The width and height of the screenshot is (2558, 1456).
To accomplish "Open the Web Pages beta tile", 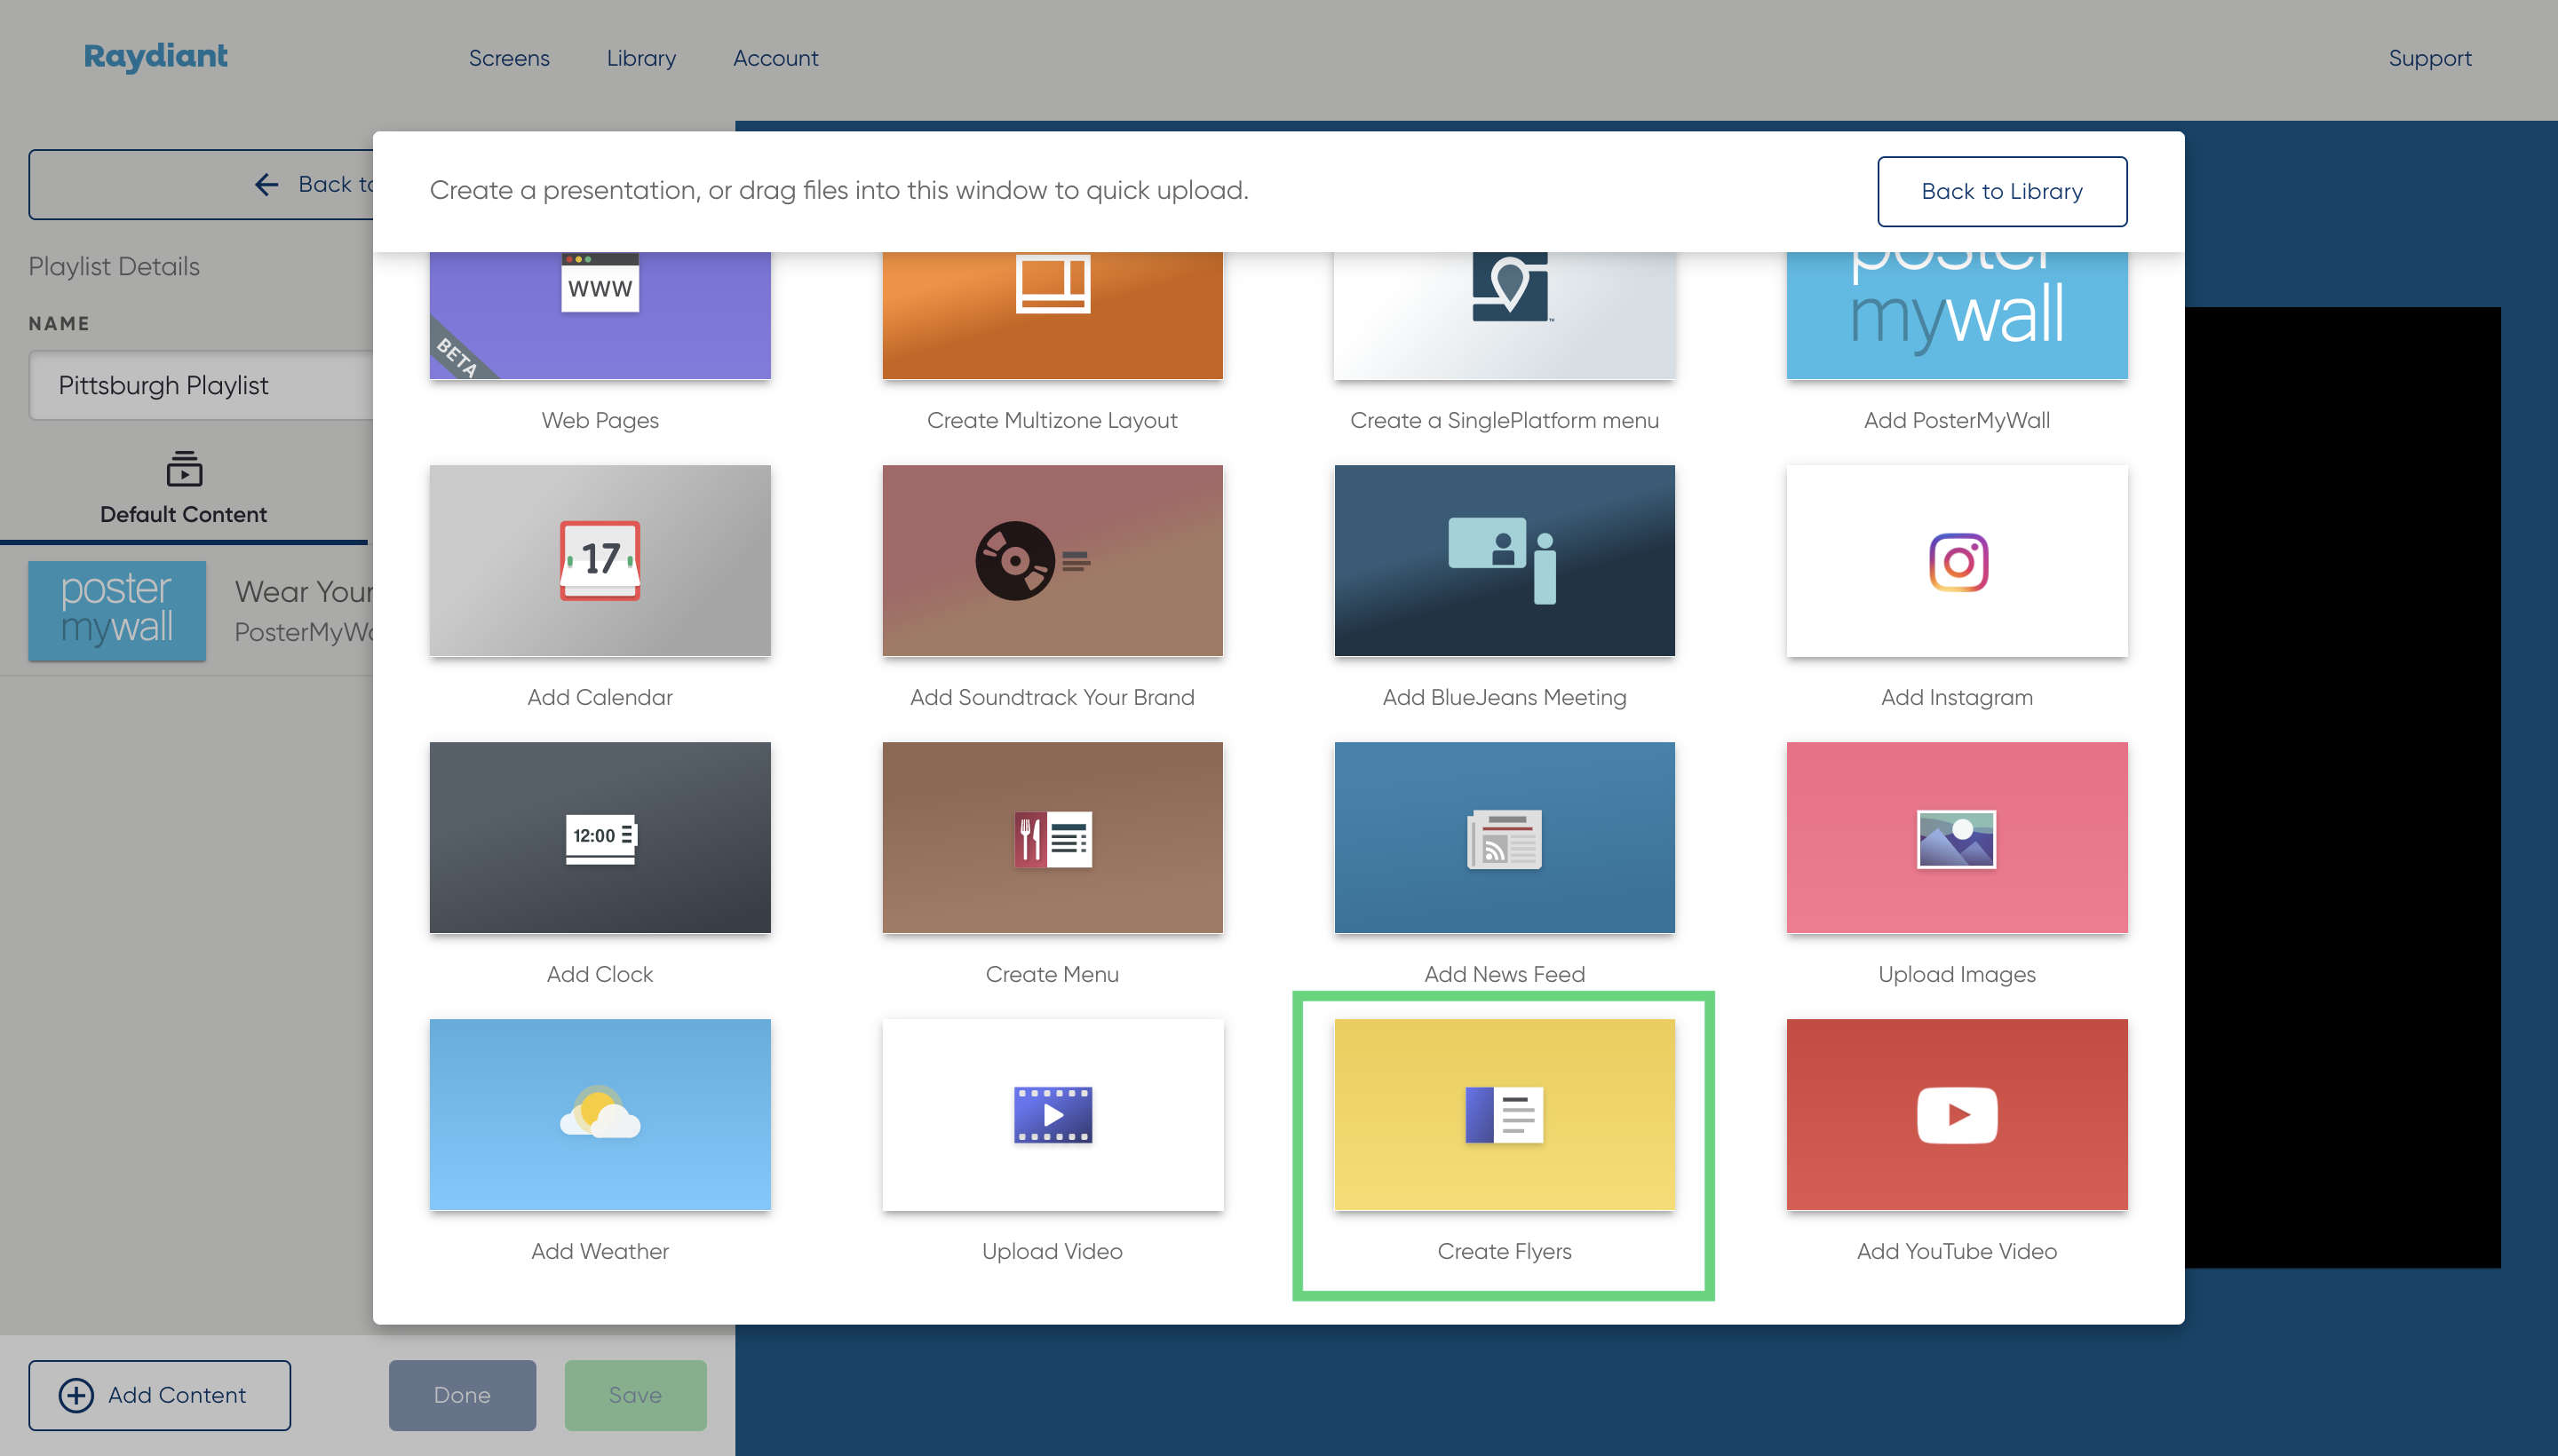I will 600,315.
